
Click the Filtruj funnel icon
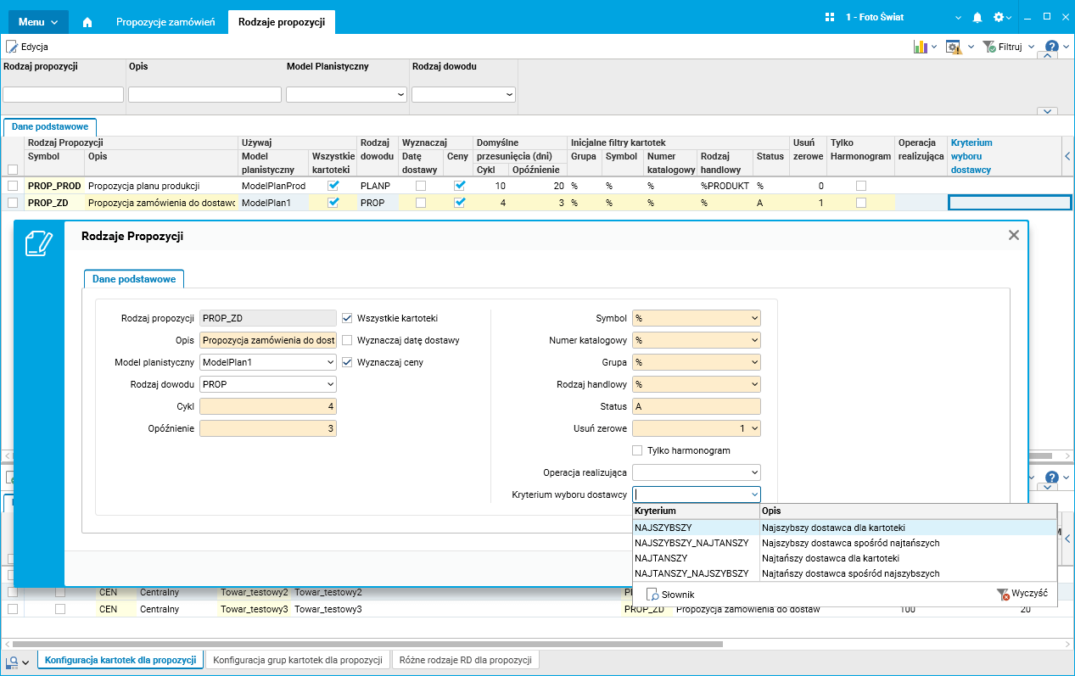[989, 47]
